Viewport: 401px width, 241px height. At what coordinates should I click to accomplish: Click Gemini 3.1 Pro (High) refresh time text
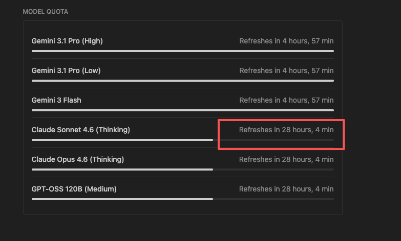click(286, 41)
